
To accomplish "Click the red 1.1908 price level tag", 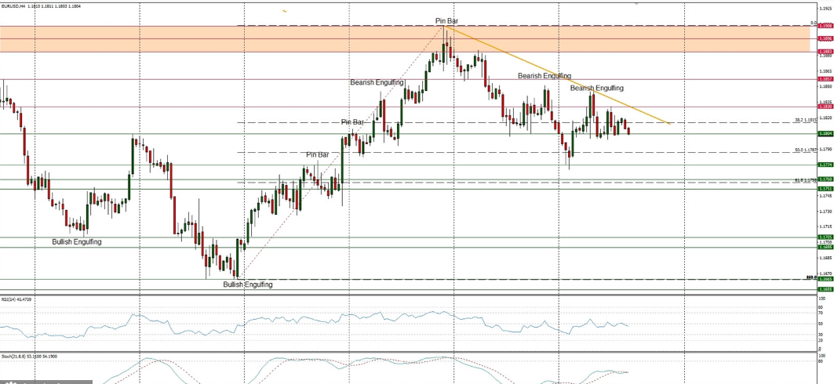I will tap(825, 26).
